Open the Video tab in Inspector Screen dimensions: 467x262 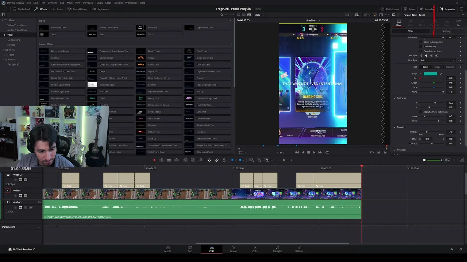pyautogui.click(x=399, y=23)
